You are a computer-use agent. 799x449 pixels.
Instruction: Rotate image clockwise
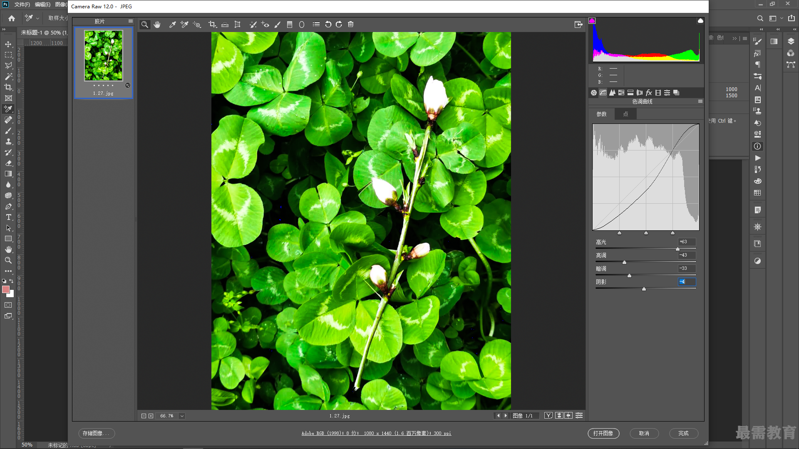click(339, 25)
